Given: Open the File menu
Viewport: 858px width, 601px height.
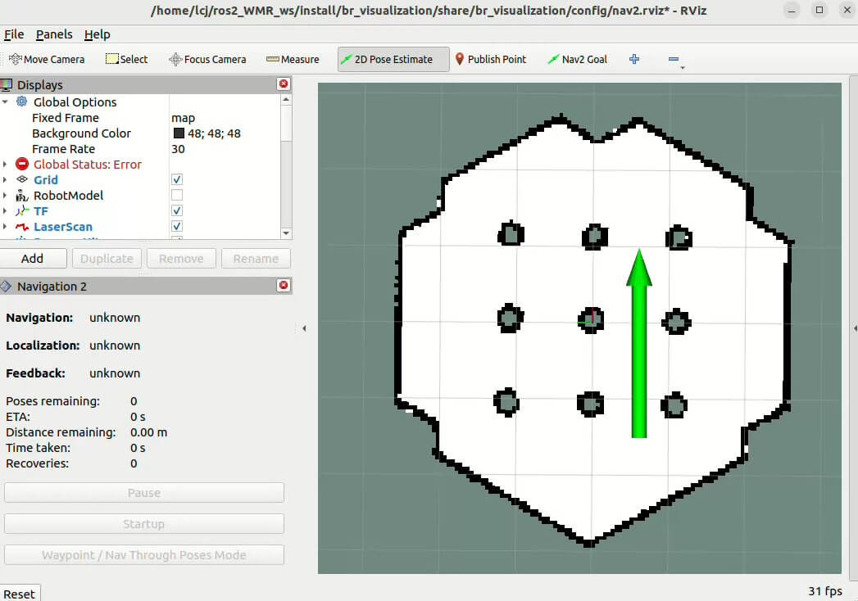Looking at the screenshot, I should click(14, 34).
